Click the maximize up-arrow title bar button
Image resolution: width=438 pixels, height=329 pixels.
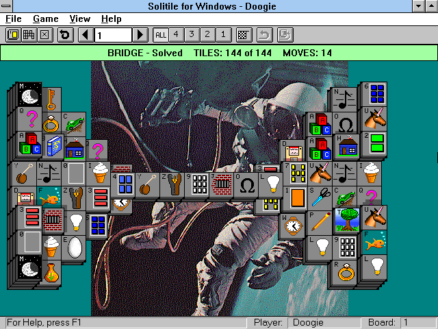[x=432, y=6]
